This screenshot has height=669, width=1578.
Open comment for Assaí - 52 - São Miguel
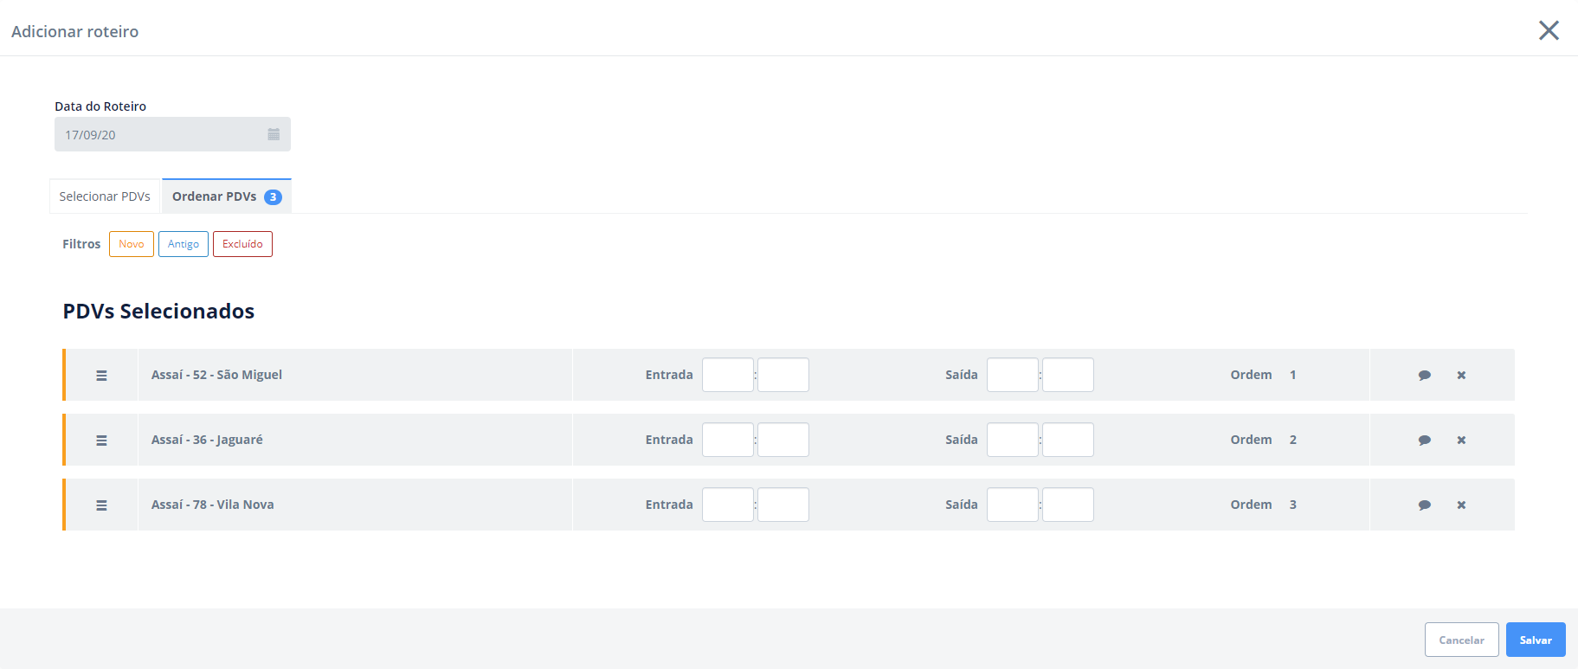click(x=1424, y=376)
